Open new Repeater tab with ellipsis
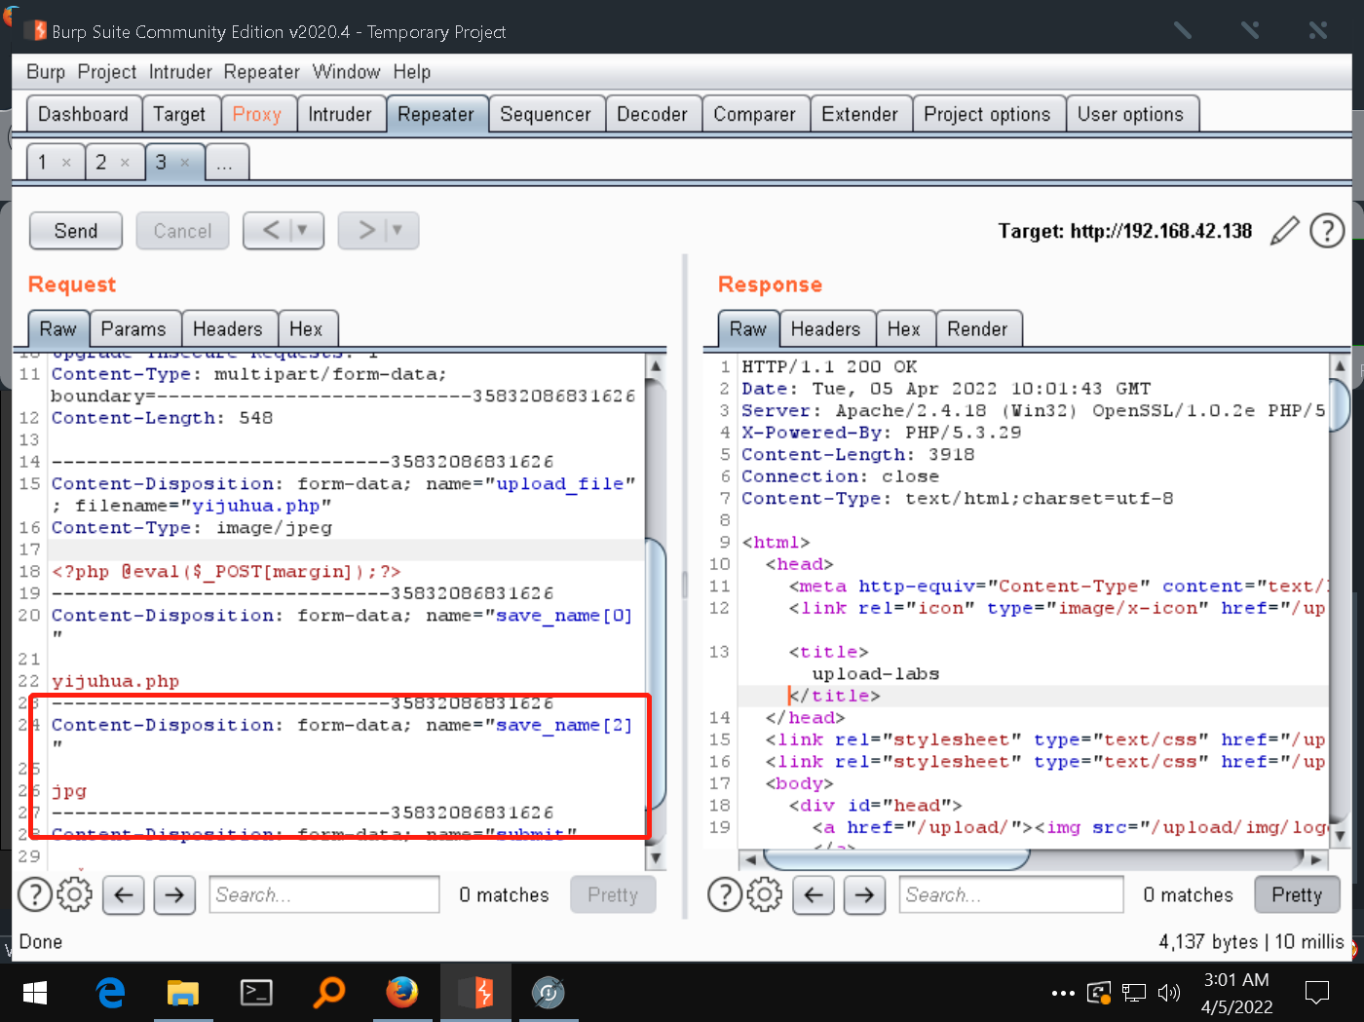Image resolution: width=1364 pixels, height=1022 pixels. (225, 163)
